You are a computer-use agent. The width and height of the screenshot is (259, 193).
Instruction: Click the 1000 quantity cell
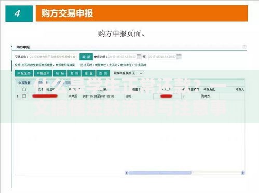point(128,96)
